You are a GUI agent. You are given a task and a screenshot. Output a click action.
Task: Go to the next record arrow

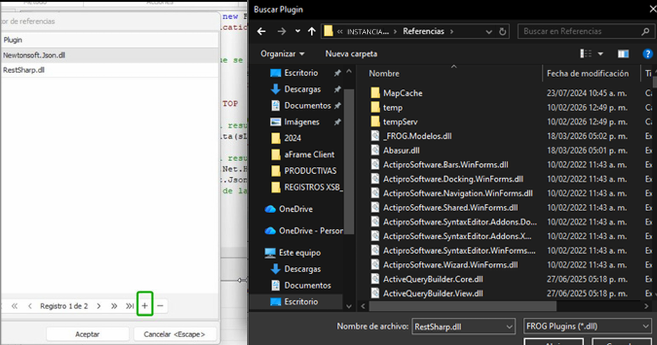[98, 306]
